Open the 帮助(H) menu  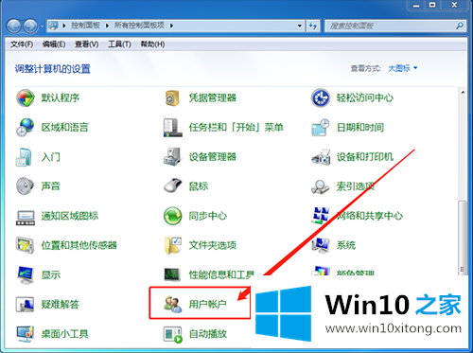point(152,44)
